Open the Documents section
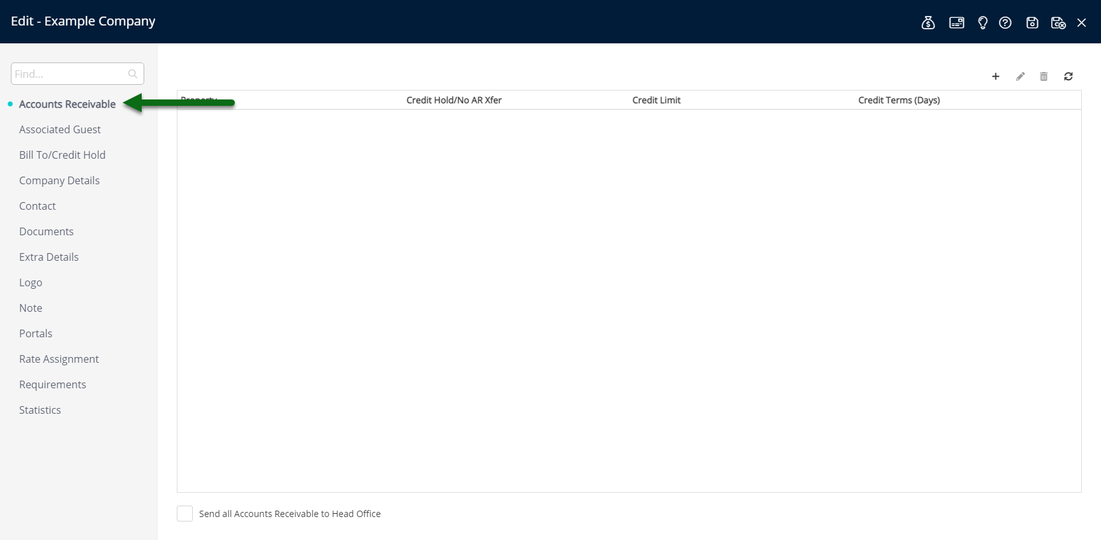Image resolution: width=1101 pixels, height=540 pixels. (47, 231)
